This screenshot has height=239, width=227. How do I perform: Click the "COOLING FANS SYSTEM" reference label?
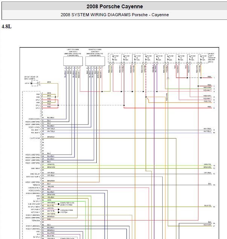[x=67, y=211]
